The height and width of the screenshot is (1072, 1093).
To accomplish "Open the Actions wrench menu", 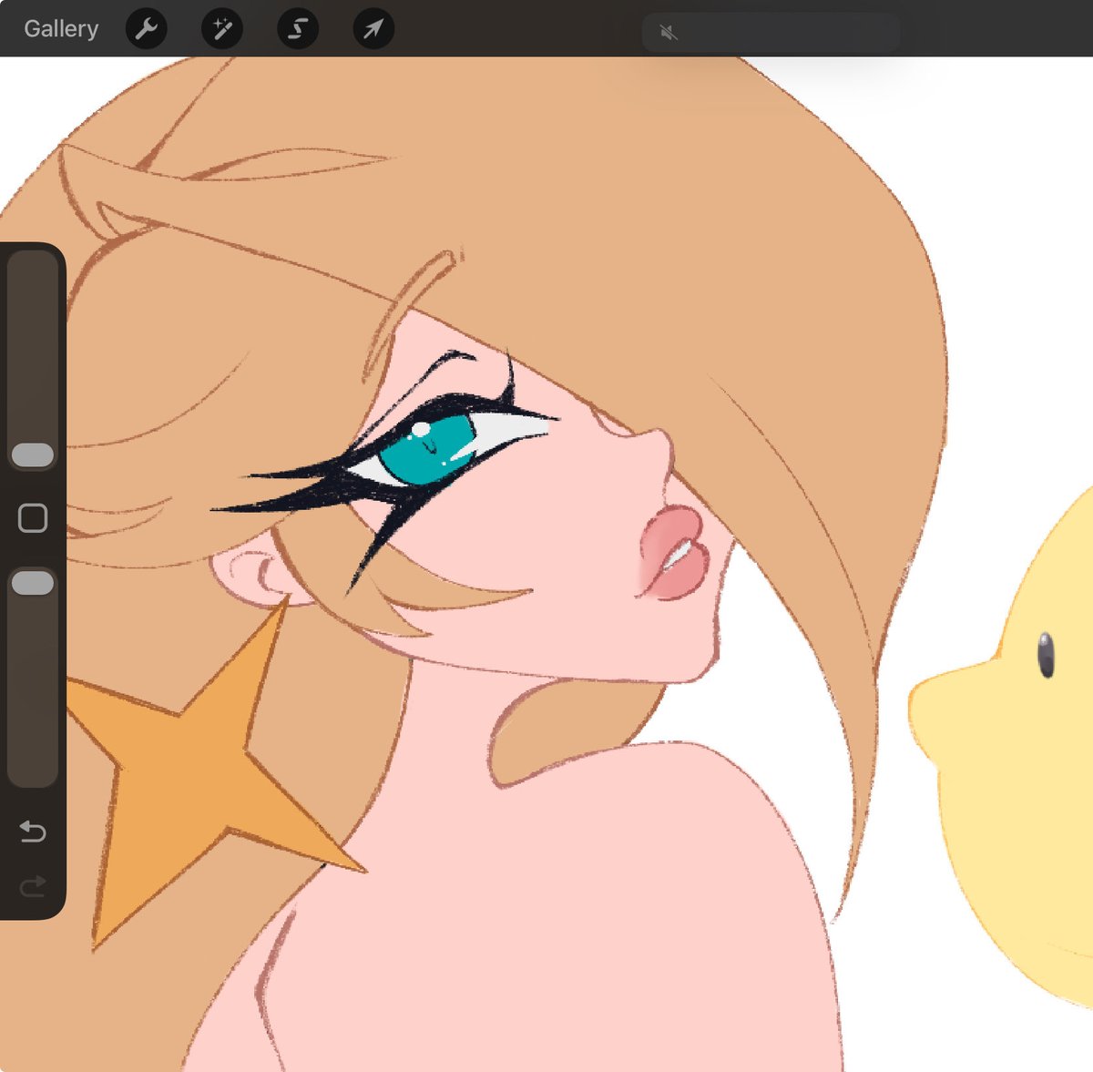I will (x=146, y=29).
